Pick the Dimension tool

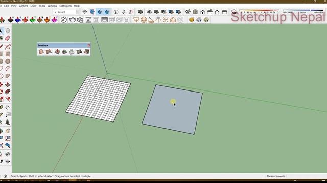[8, 107]
